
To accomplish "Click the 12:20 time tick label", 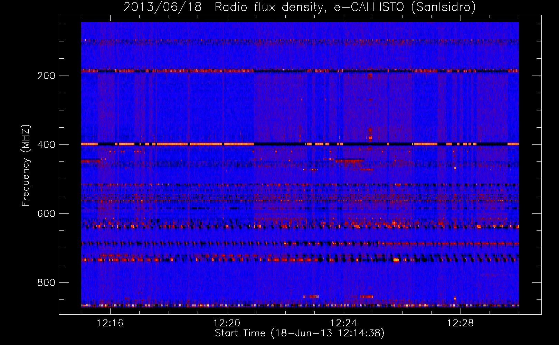I will point(227,323).
